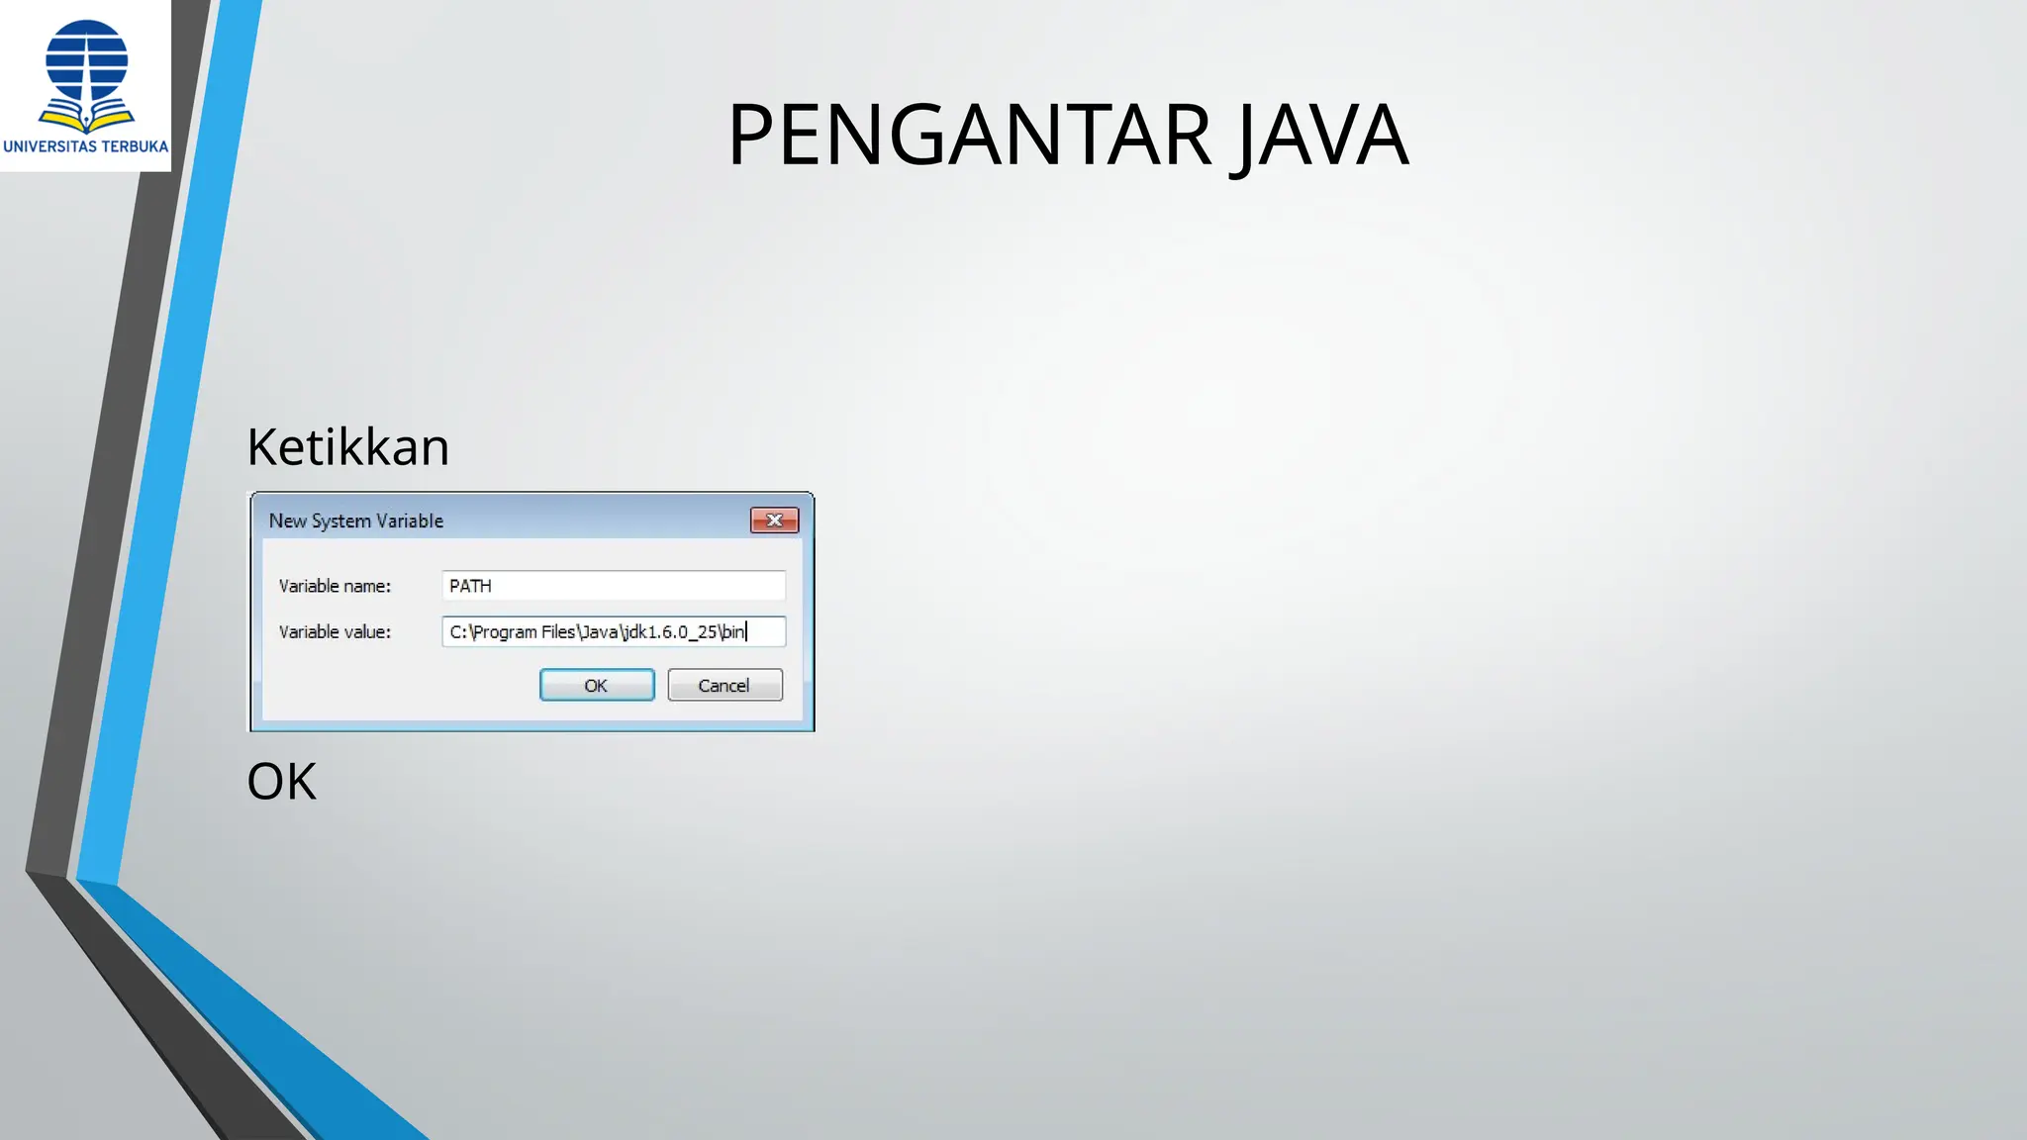This screenshot has width=2027, height=1140.
Task: Click the OK text below the dialog
Action: click(282, 781)
